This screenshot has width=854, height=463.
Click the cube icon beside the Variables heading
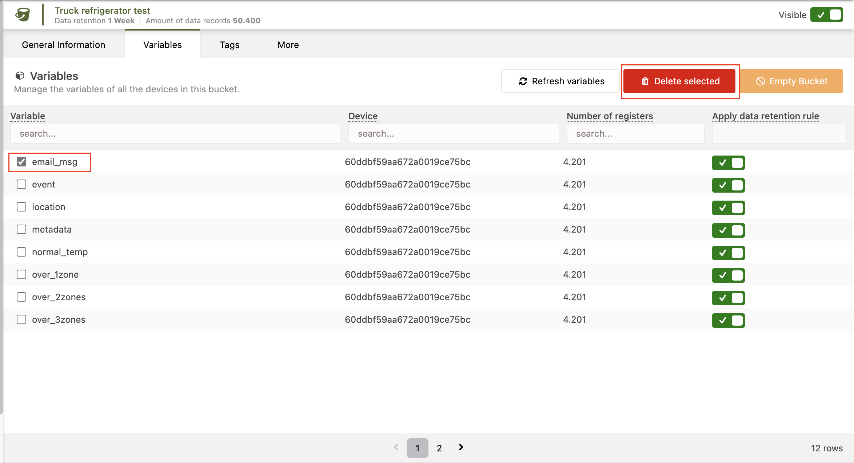coord(20,76)
